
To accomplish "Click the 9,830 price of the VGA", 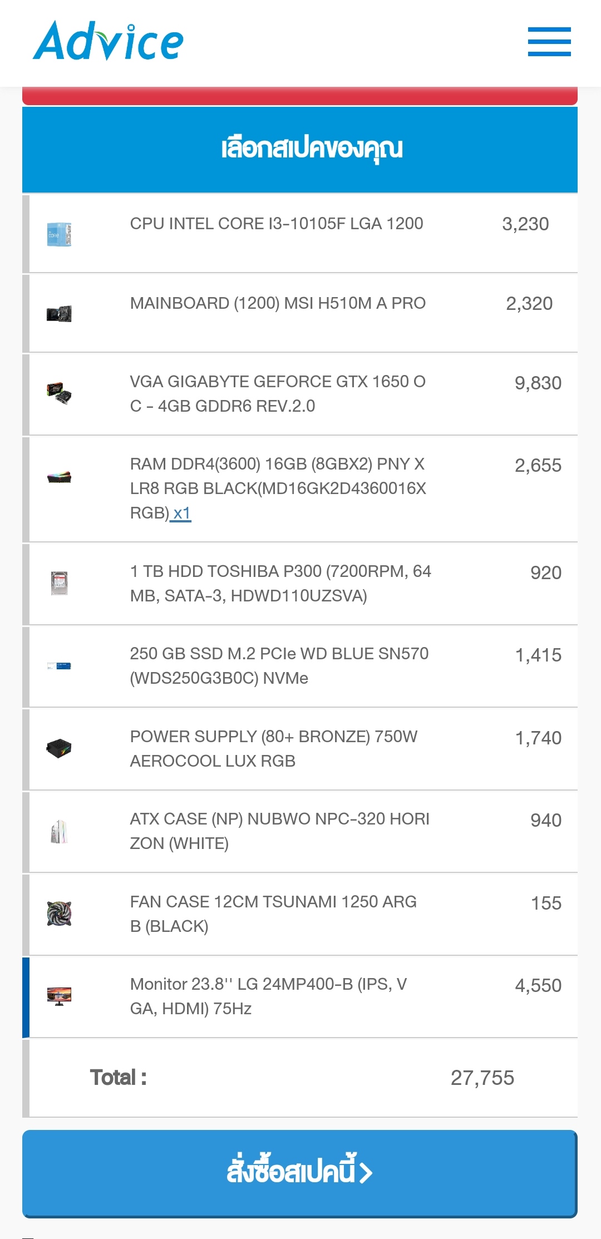I will pos(538,383).
